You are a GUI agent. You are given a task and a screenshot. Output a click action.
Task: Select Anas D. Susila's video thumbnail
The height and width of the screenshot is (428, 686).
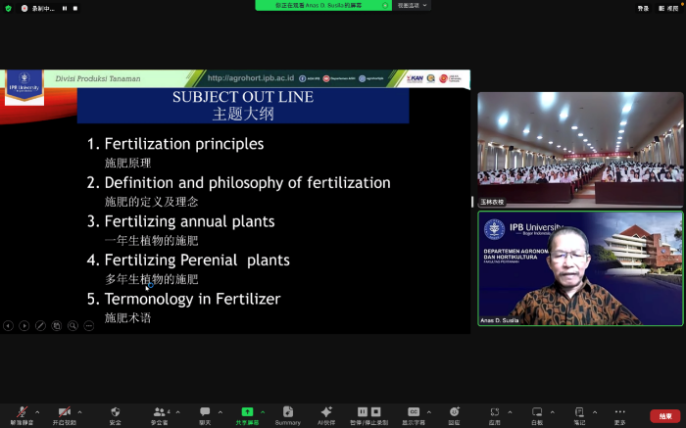(x=580, y=269)
